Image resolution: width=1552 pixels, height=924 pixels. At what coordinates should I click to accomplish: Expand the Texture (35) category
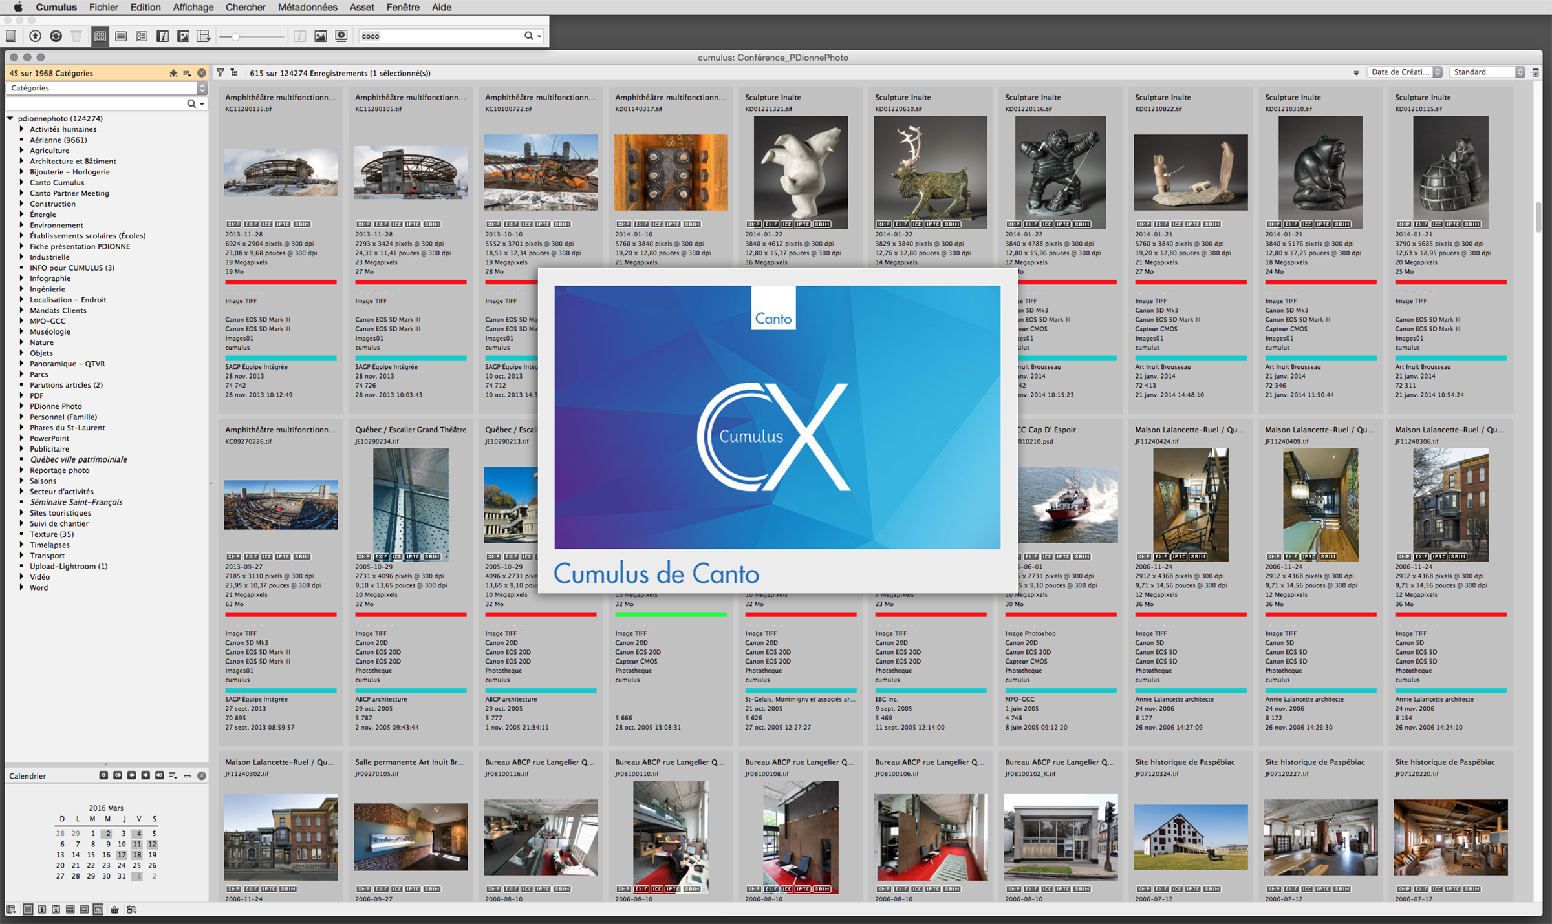pyautogui.click(x=21, y=534)
